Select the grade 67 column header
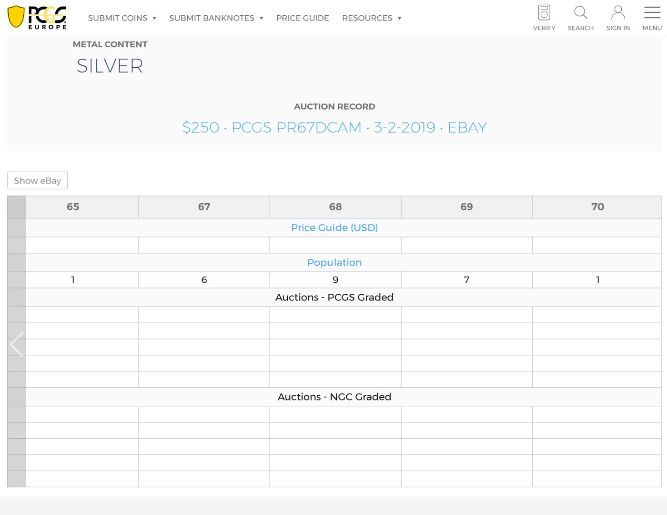 pyautogui.click(x=204, y=206)
